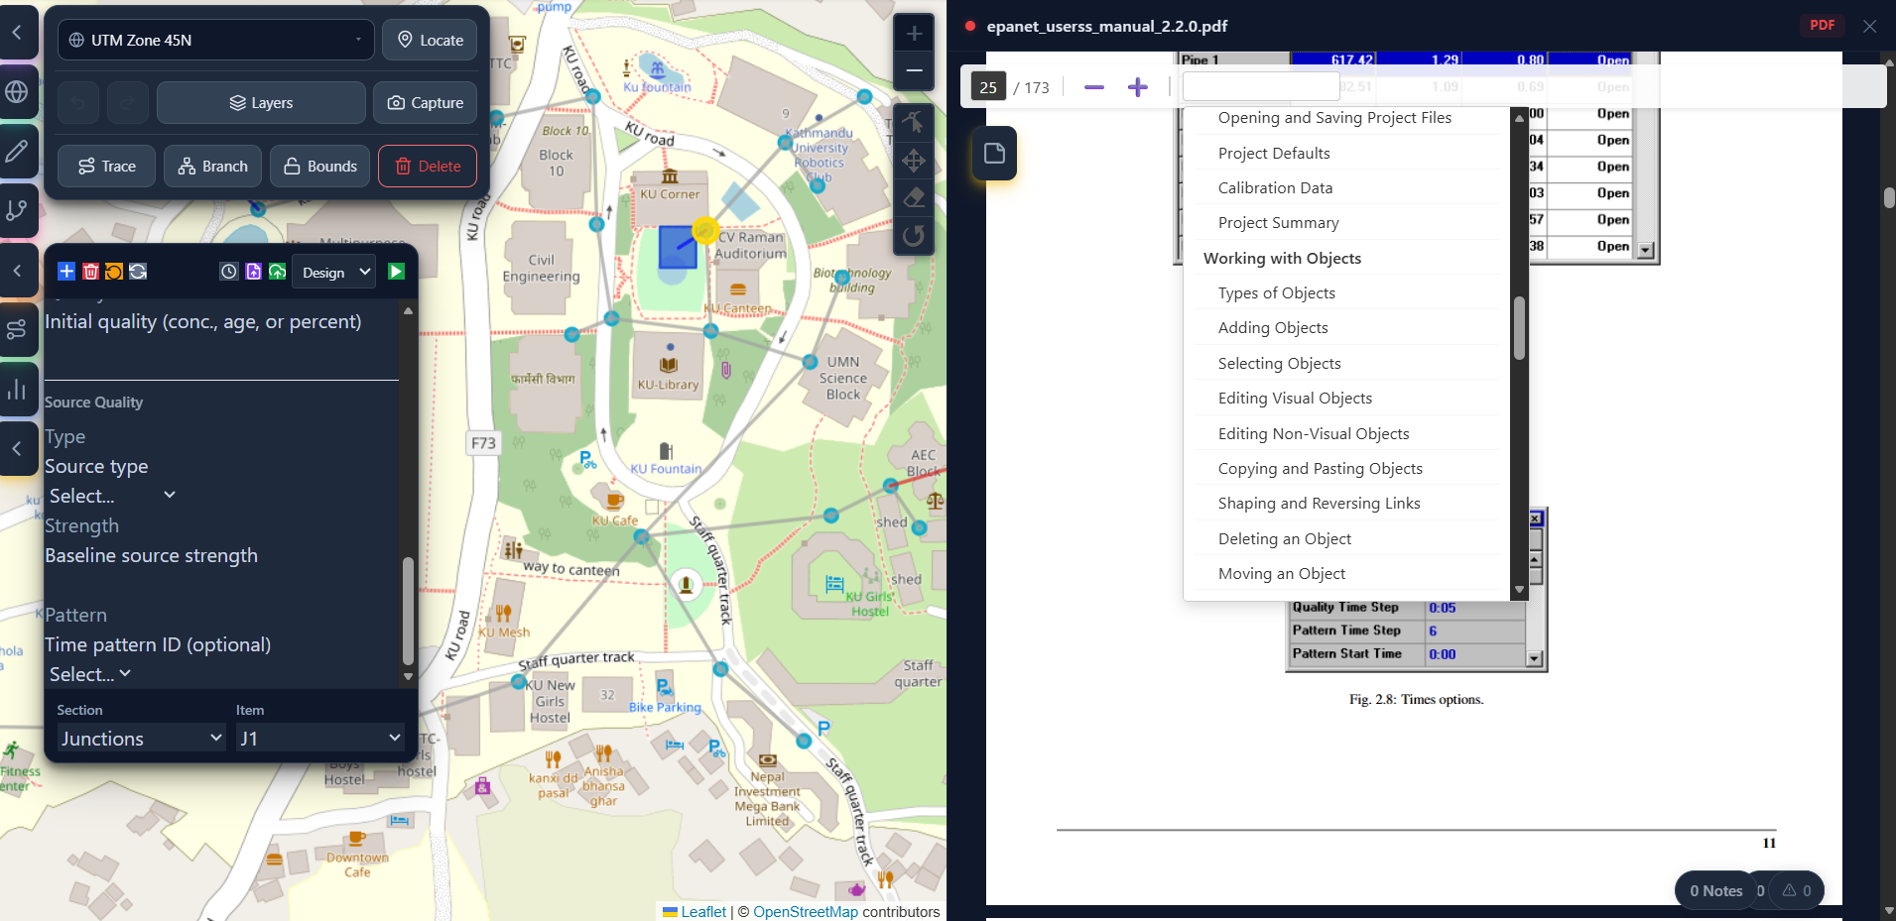The image size is (1896, 921).
Task: Click the redo arrow button
Action: [x=128, y=103]
